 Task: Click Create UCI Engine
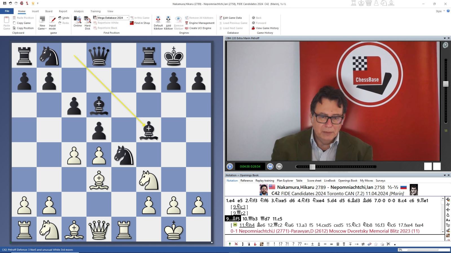pyautogui.click(x=198, y=28)
